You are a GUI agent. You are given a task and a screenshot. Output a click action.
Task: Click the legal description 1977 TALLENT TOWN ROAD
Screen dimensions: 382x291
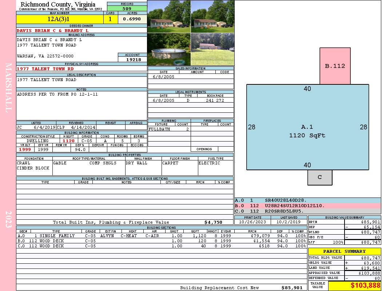(x=47, y=80)
